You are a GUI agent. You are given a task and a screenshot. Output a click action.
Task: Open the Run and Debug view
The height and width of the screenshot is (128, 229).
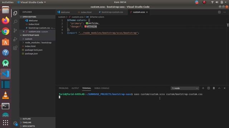(x=15, y=39)
